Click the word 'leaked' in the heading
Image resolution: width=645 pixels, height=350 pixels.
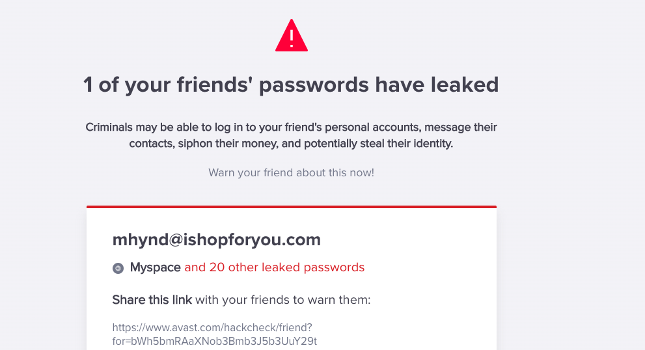465,85
